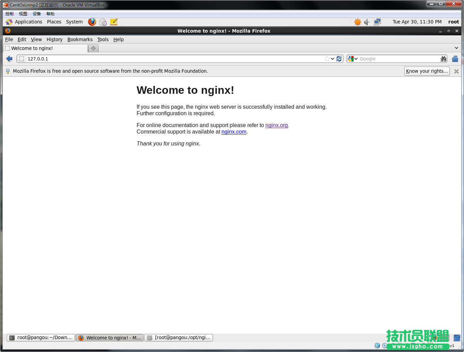Open the Bookmarks menu
Viewport: 464px width, 352px height.
click(x=80, y=39)
